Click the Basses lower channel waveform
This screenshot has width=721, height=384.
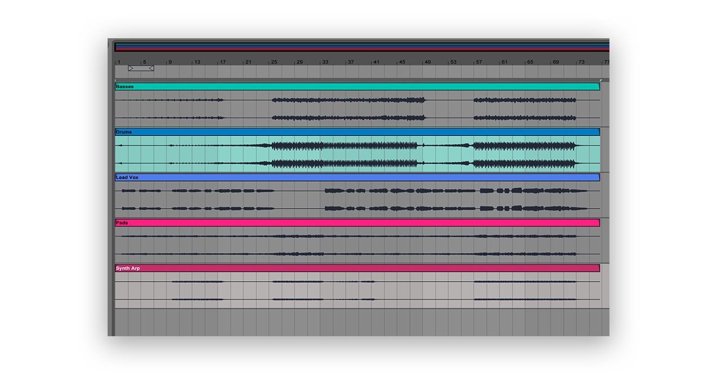(x=358, y=118)
